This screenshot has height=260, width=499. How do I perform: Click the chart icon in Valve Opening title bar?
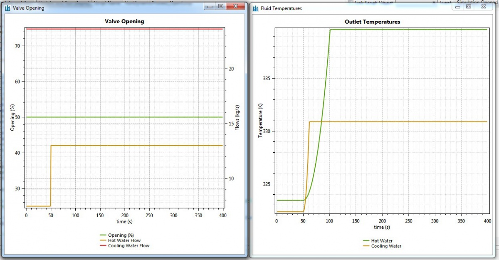click(x=7, y=8)
